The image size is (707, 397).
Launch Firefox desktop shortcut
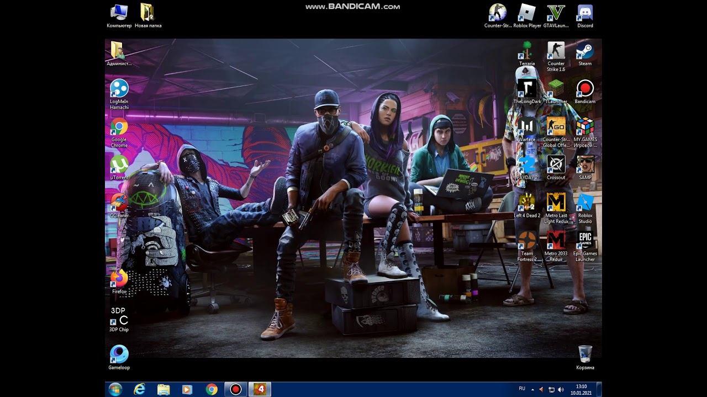click(x=119, y=282)
